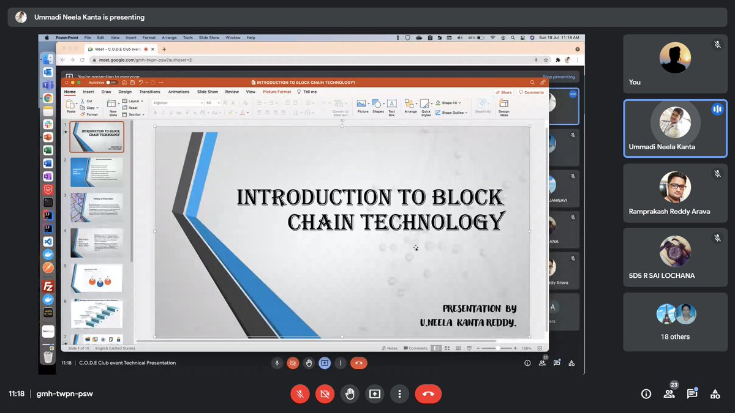Open Arrange menu in macOS menu bar
The height and width of the screenshot is (413, 735).
[169, 38]
